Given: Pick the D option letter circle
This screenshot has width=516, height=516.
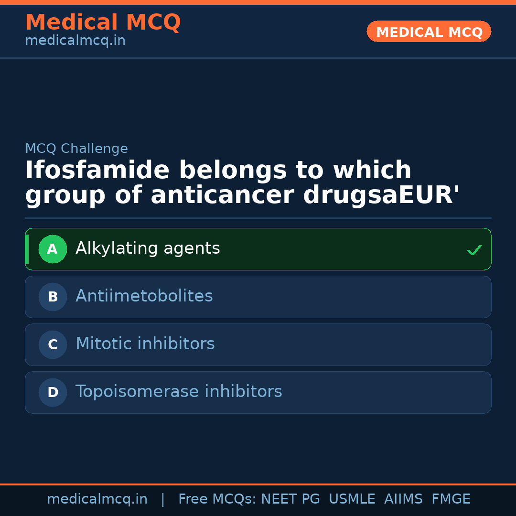Looking at the screenshot, I should coord(53,392).
